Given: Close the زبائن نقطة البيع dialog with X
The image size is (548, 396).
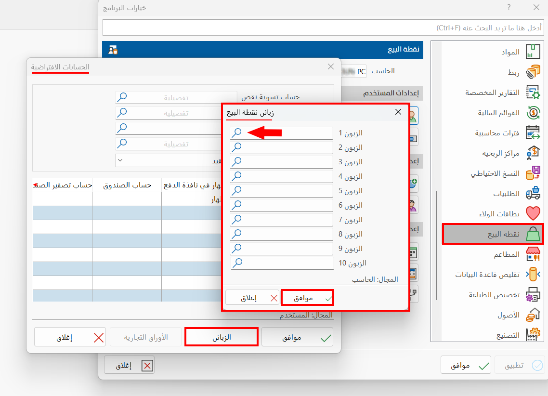Looking at the screenshot, I should point(398,112).
